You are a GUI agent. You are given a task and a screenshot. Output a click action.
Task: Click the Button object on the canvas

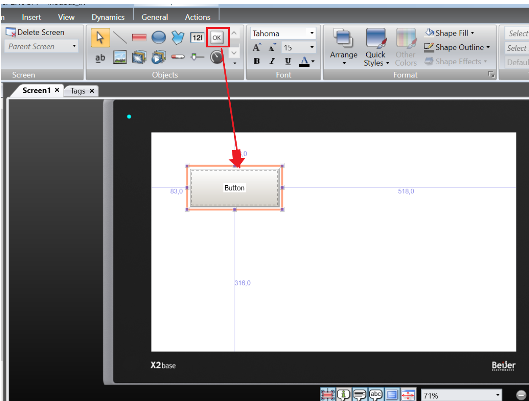235,188
